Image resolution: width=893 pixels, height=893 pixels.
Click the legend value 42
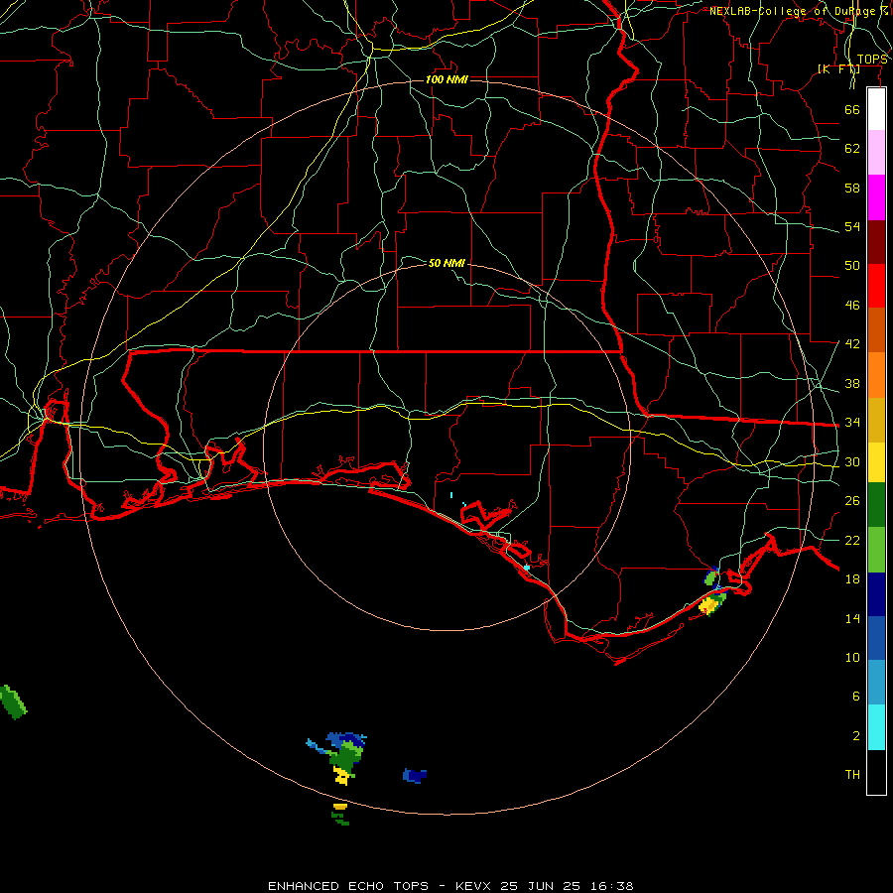852,344
